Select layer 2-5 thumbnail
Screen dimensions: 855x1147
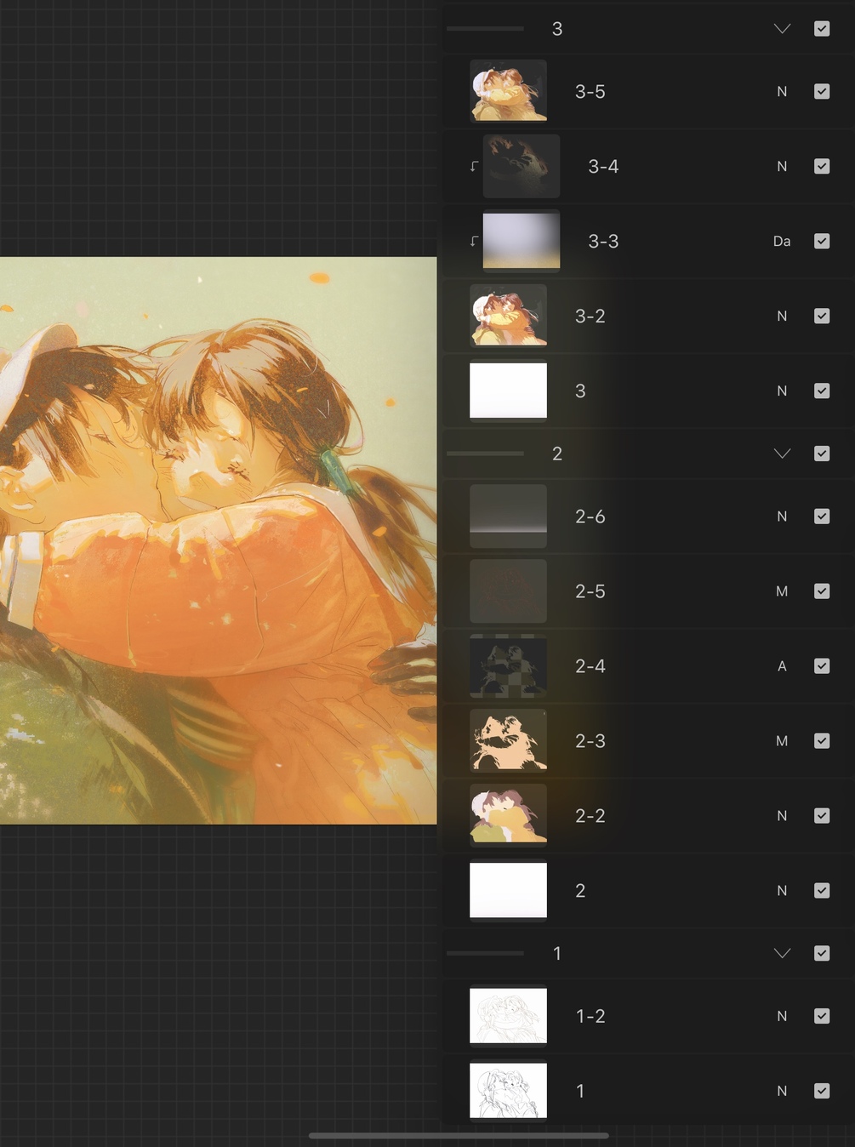[x=508, y=591]
